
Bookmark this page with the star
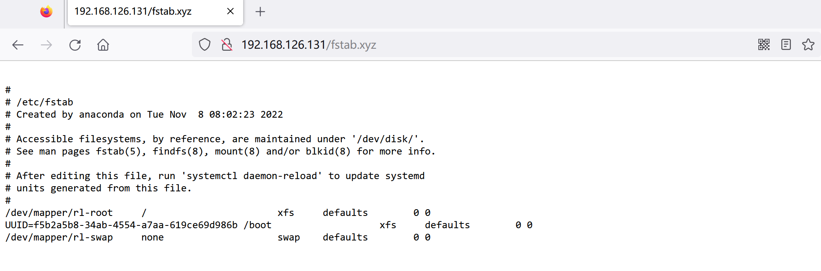(x=808, y=45)
